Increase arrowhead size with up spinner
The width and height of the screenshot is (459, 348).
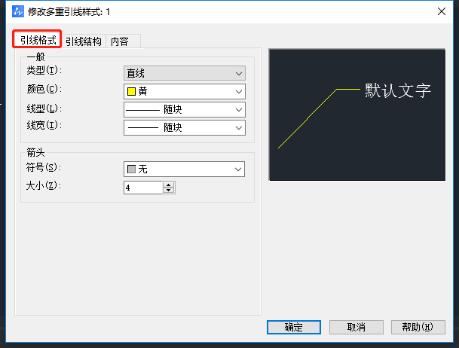coord(169,185)
